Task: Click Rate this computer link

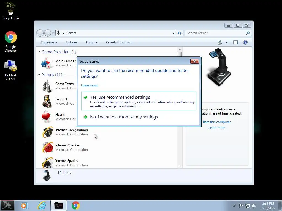Action: point(217,122)
